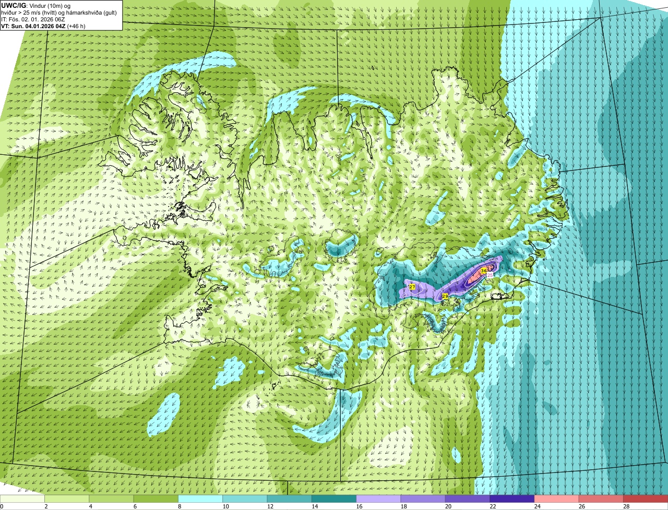Viewport: 668px width, 510px height.
Task: Click the '(+46 h)' forecast offset text
Action: pos(76,26)
